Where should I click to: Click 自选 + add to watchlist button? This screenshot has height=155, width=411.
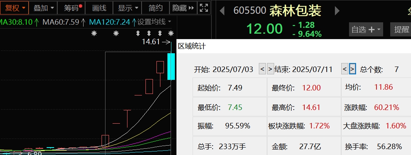tap(366, 29)
